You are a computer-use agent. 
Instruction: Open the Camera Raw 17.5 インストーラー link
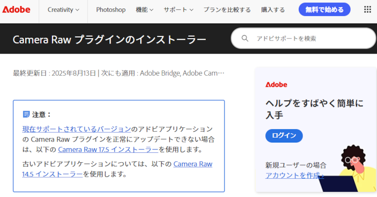point(108,150)
